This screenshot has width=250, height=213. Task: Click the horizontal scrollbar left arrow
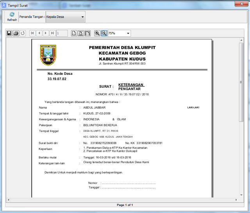(9, 200)
